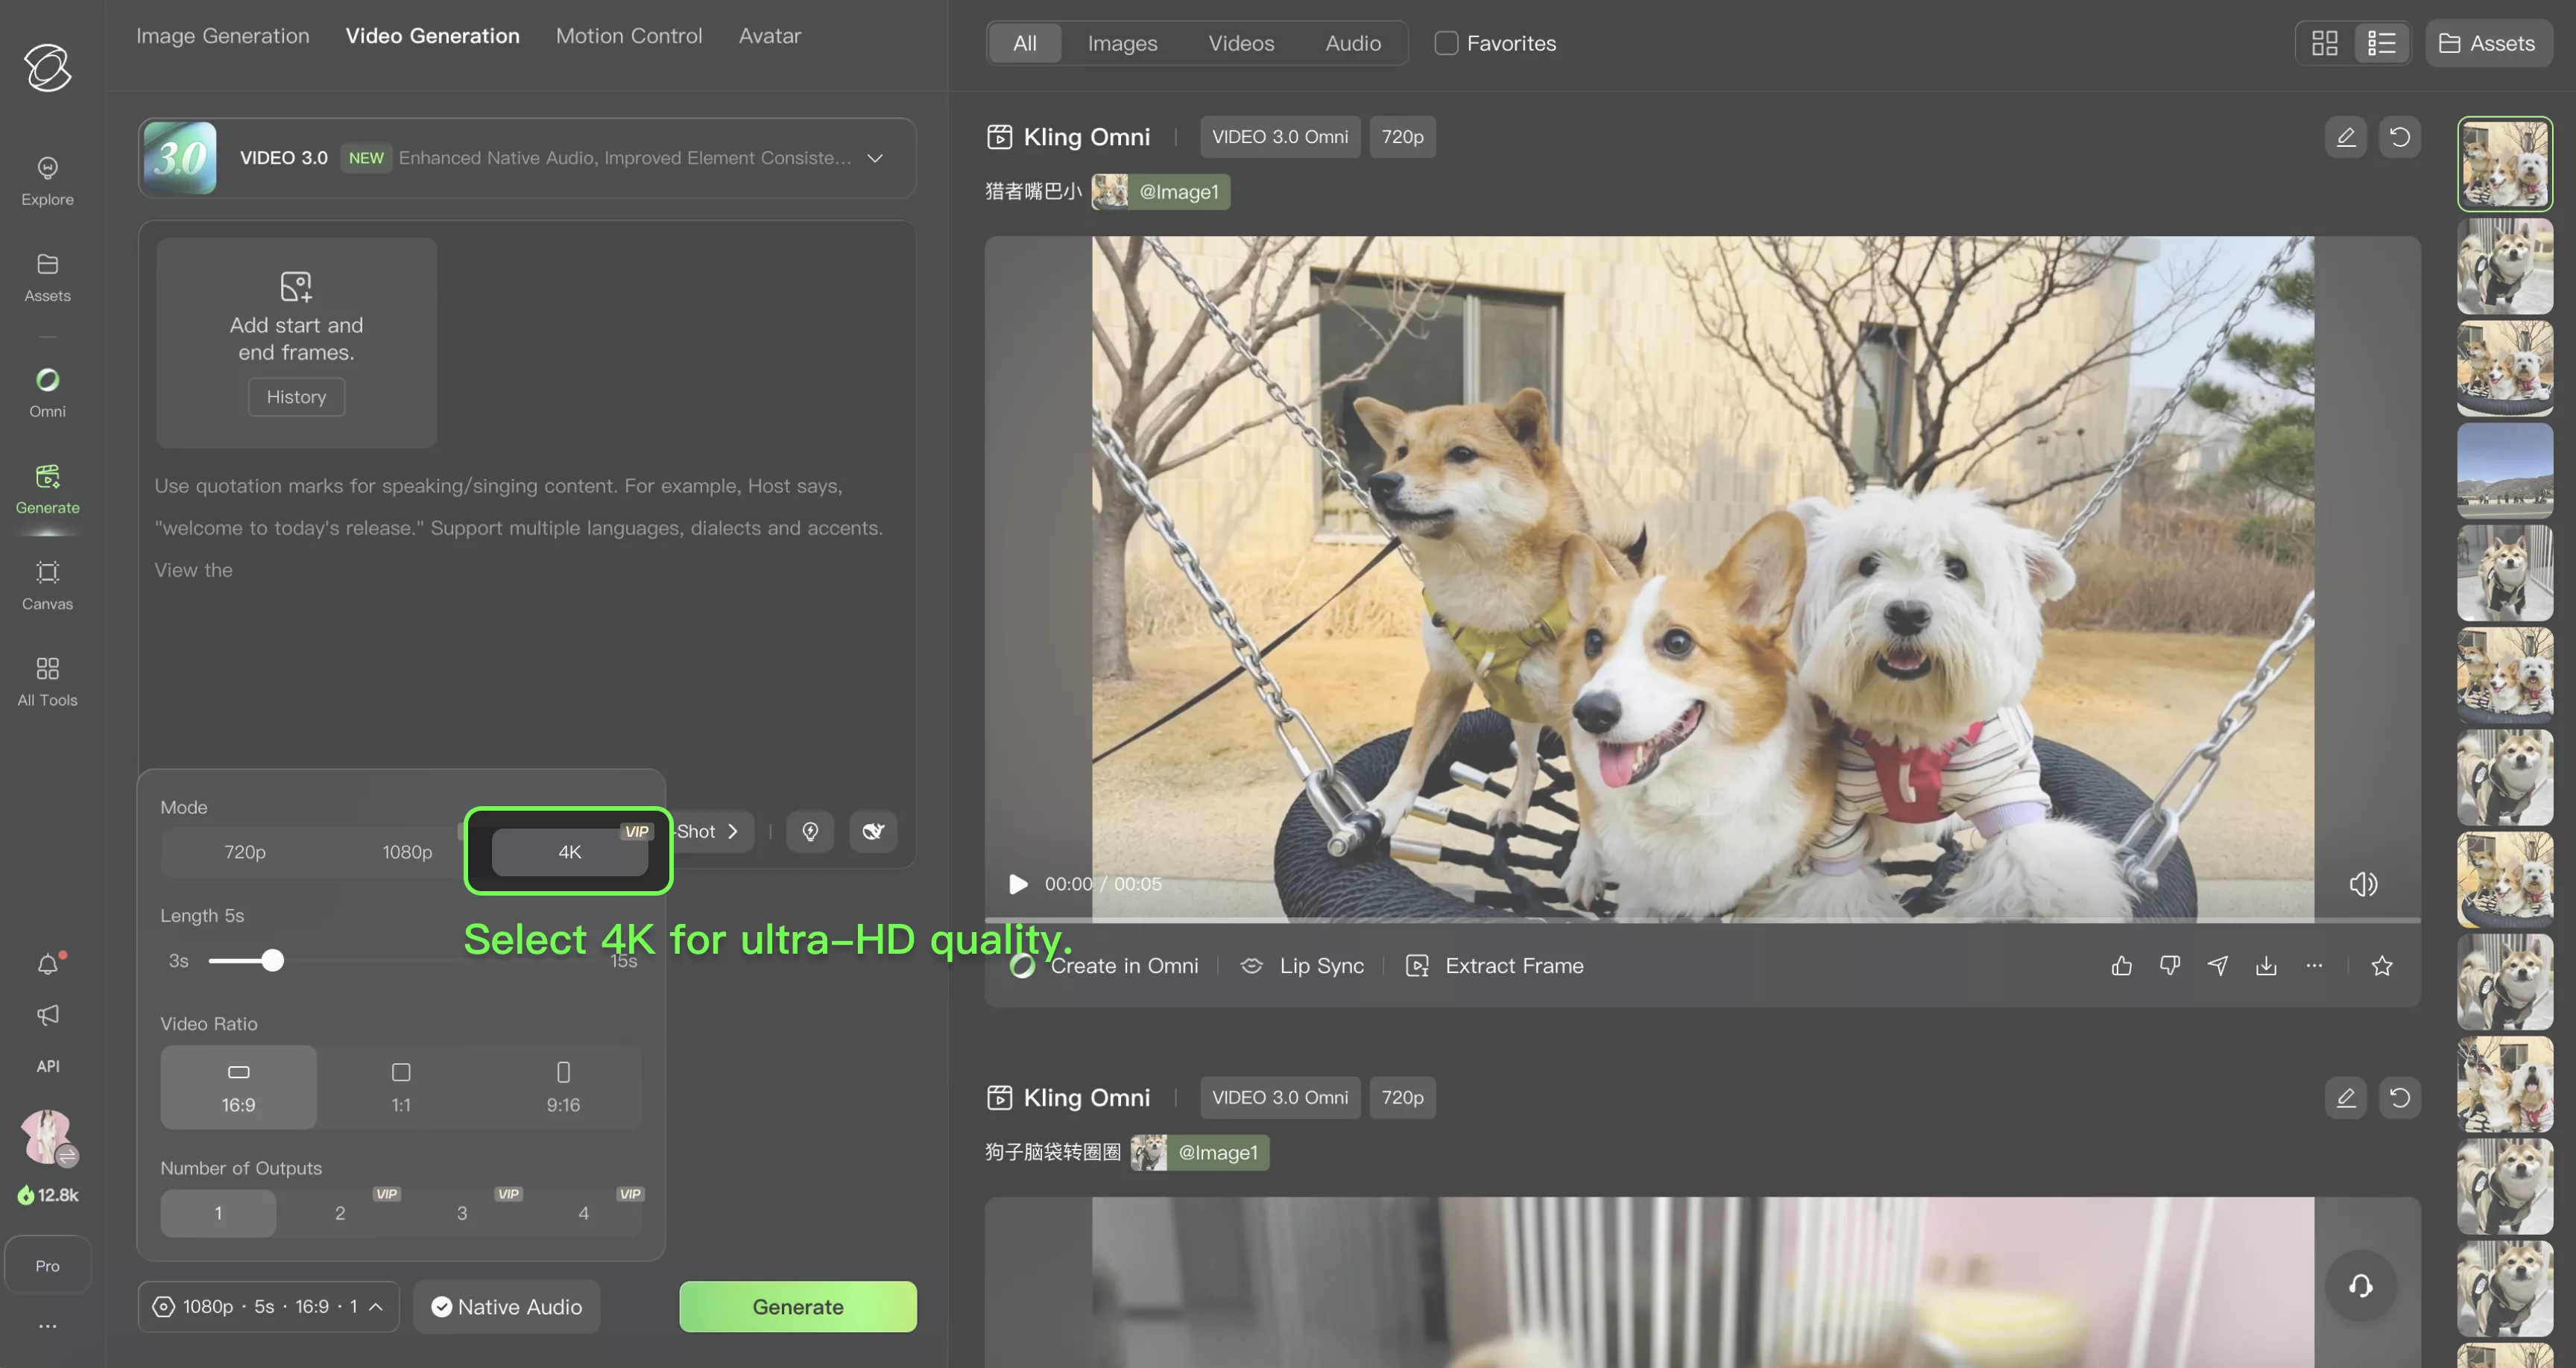Open Canvas from the sidebar
Image resolution: width=2576 pixels, height=1368 pixels.
click(x=47, y=585)
